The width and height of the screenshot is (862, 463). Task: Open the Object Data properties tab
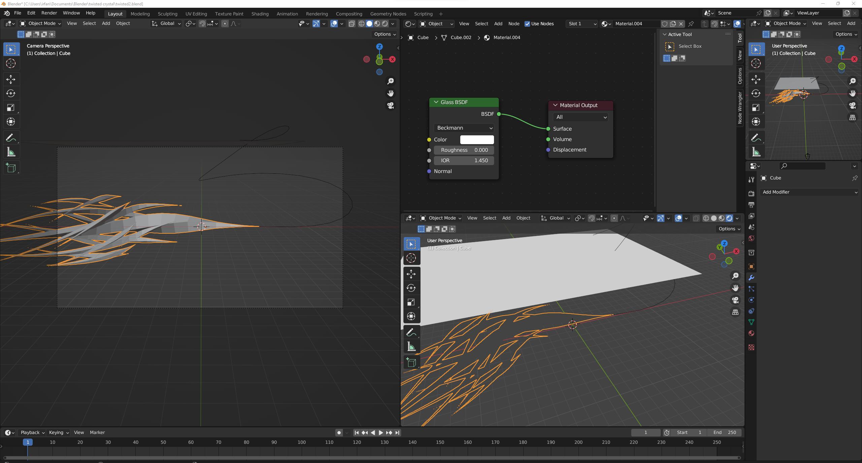pyautogui.click(x=751, y=322)
